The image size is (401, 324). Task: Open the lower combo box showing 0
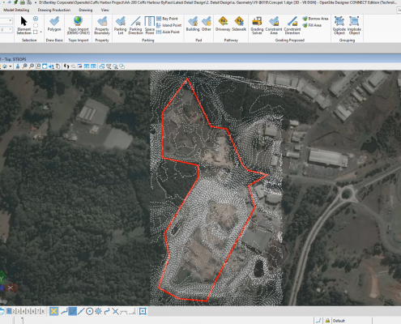click(x=6, y=29)
